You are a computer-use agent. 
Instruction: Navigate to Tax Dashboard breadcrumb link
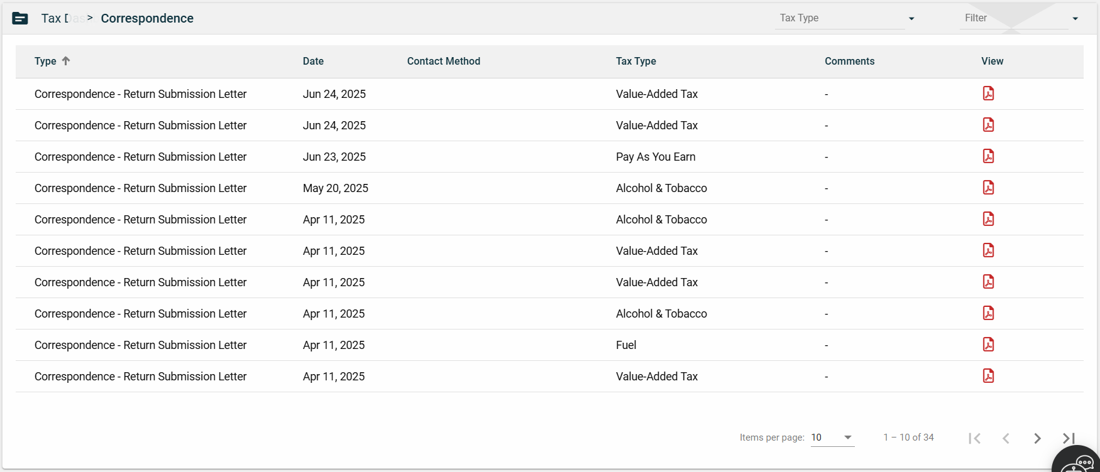[58, 19]
